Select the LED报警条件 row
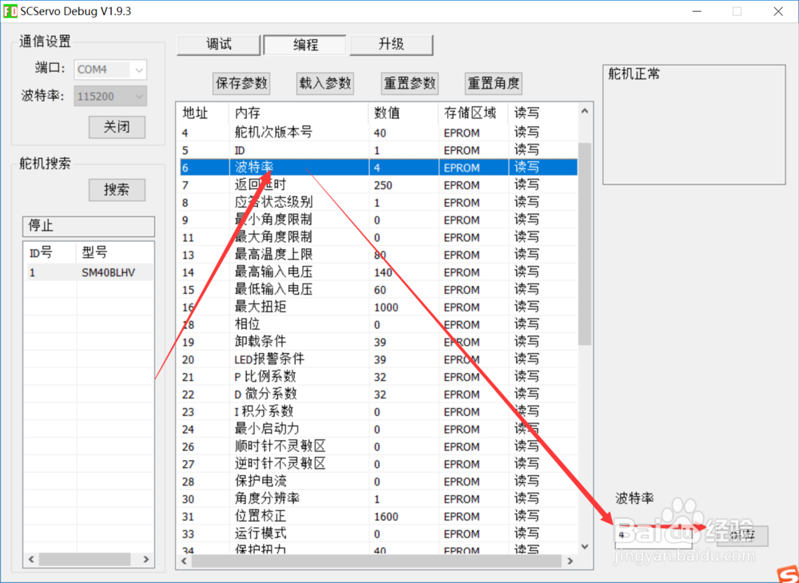This screenshot has height=583, width=799. (x=379, y=359)
